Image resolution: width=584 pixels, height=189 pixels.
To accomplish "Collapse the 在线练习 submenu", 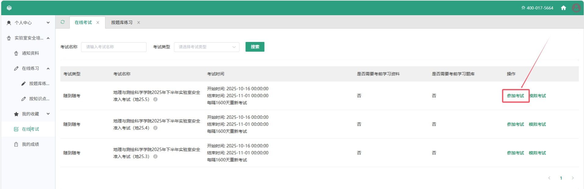I will [x=48, y=68].
